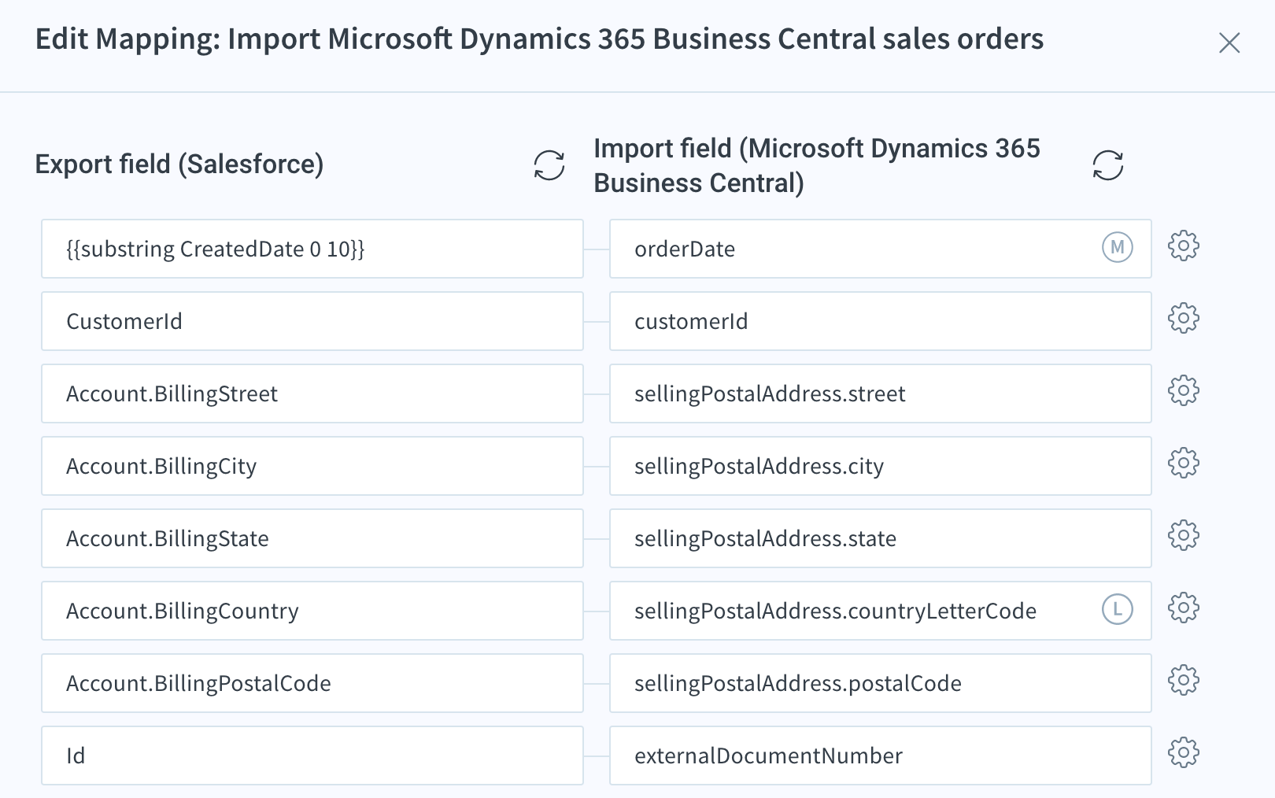This screenshot has height=798, width=1275.
Task: Edit the orderDate import field
Action: point(881,249)
